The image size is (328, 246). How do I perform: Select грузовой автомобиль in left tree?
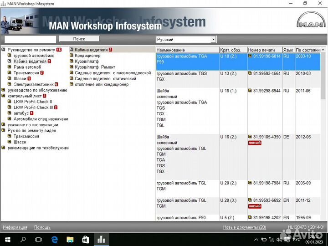click(34, 56)
